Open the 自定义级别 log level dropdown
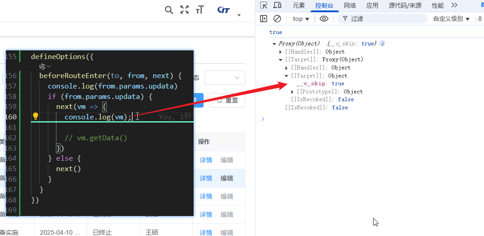The width and height of the screenshot is (484, 236). pyautogui.click(x=451, y=19)
